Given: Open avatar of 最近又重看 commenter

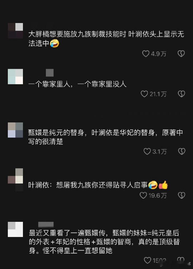Looking at the screenshot, I should click(15, 229).
